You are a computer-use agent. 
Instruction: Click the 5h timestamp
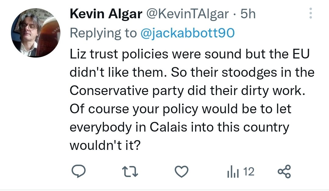[248, 14]
